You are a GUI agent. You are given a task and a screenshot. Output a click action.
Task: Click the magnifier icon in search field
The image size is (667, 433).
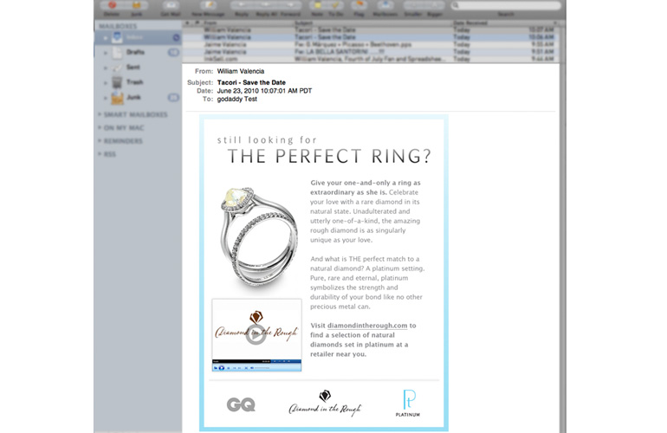[x=456, y=5]
